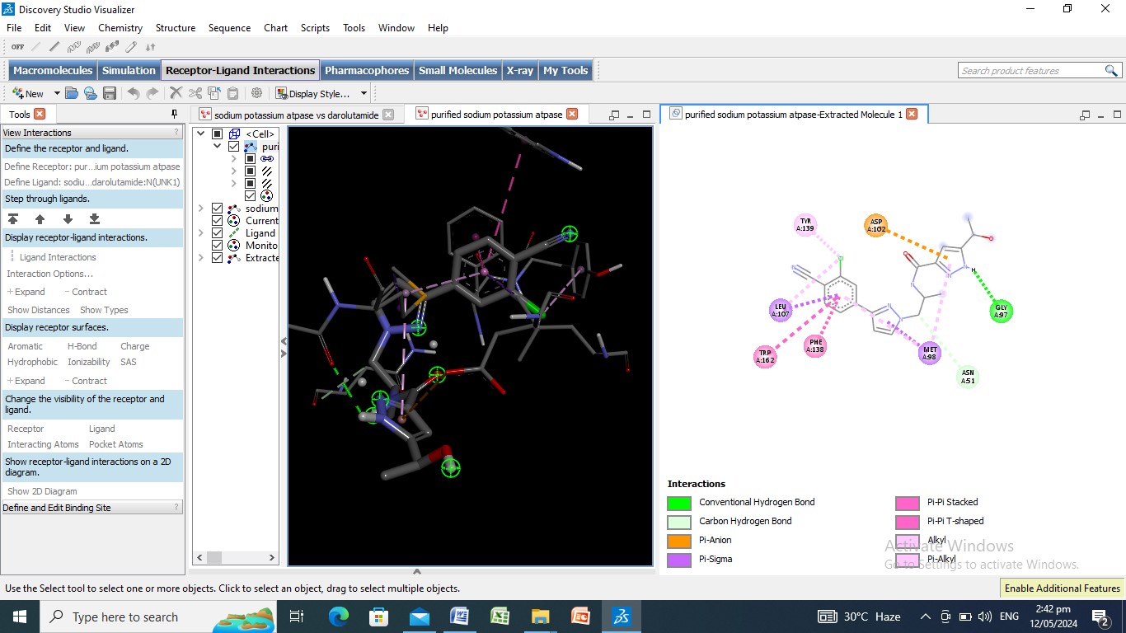The height and width of the screenshot is (633, 1126).
Task: Switch to the Pharmacophores tab
Action: coord(366,71)
